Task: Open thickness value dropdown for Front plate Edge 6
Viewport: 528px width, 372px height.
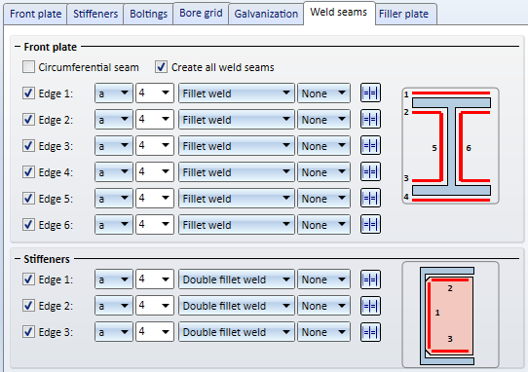Action: tap(155, 224)
